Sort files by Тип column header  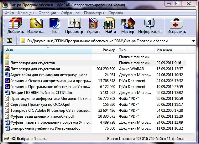click(x=136, y=50)
